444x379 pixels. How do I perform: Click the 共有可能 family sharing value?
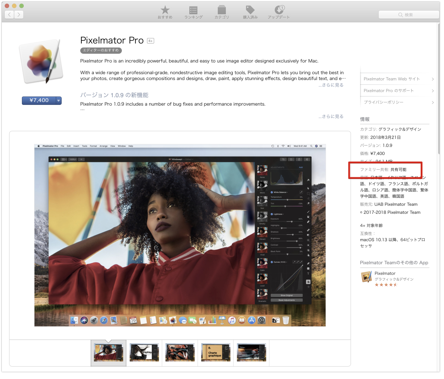coord(398,170)
